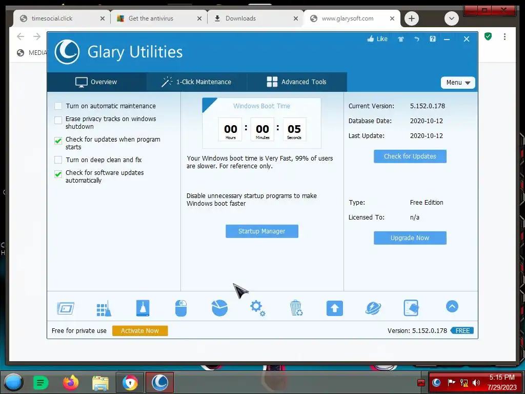Open the Chrome three-dot menu
The image size is (525, 394).
click(x=504, y=36)
